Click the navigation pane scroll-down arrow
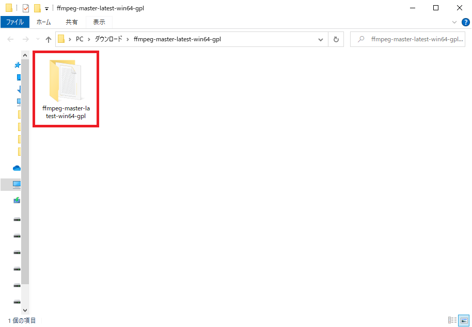 coord(25,310)
